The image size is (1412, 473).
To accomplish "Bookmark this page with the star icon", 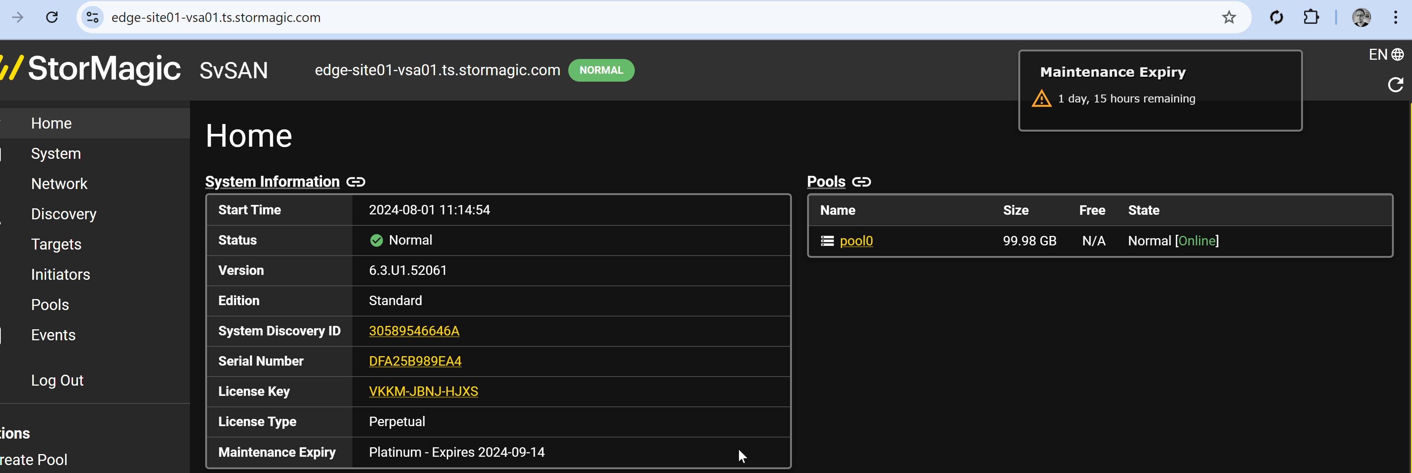I will [x=1229, y=17].
